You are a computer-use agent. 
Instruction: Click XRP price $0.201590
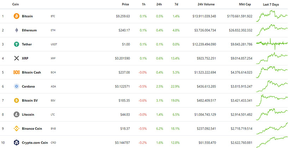tap(122, 58)
